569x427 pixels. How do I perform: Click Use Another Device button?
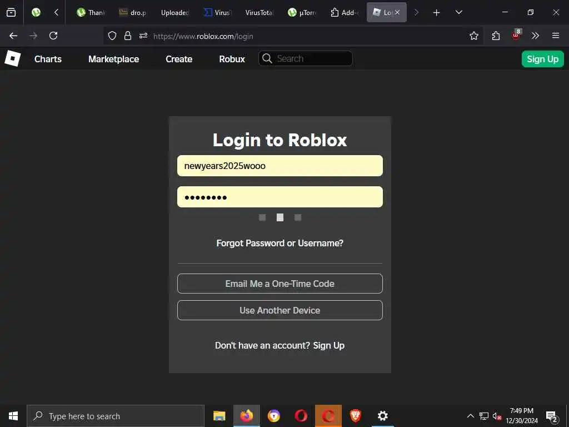(280, 310)
